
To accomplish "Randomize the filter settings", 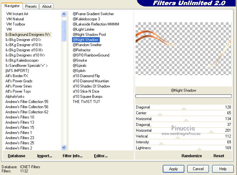I will pyautogui.click(x=191, y=156).
